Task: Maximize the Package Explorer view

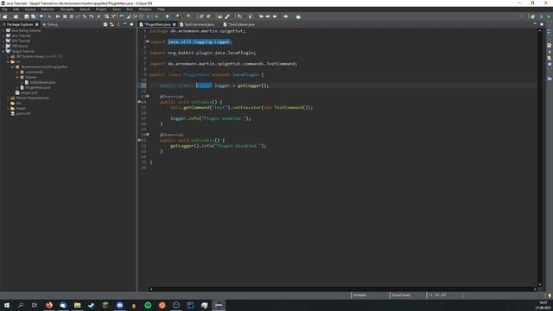Action: [131, 24]
